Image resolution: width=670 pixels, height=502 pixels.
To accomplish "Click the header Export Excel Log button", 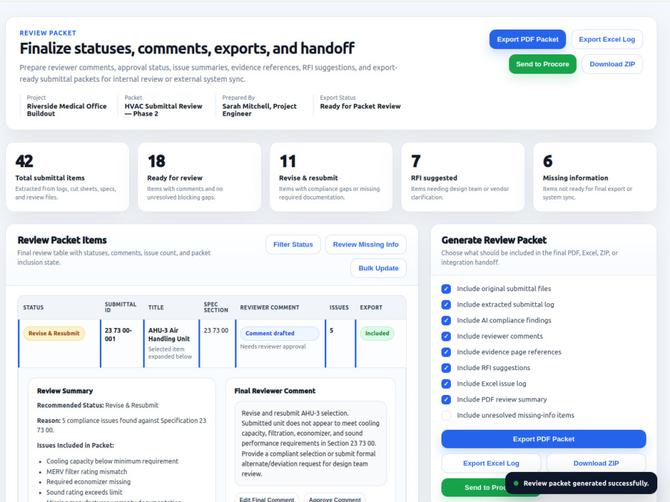I will [x=607, y=39].
